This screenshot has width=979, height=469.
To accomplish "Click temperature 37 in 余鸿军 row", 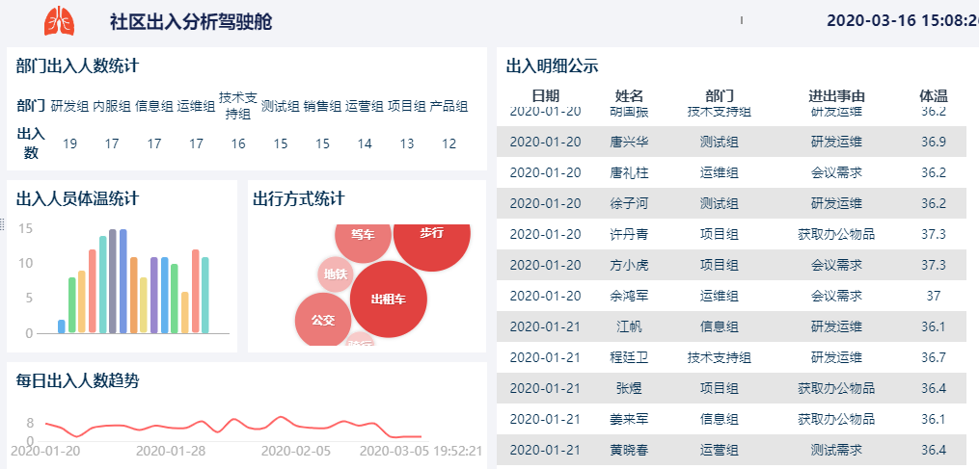I will (934, 296).
